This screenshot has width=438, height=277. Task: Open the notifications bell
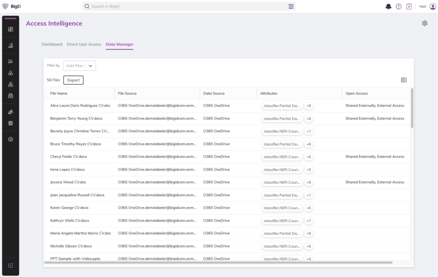click(x=388, y=6)
